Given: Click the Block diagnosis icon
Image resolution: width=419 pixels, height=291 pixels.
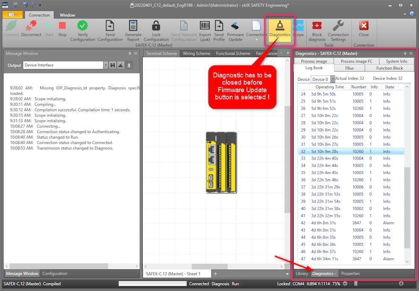Looking at the screenshot, I should click(x=317, y=26).
